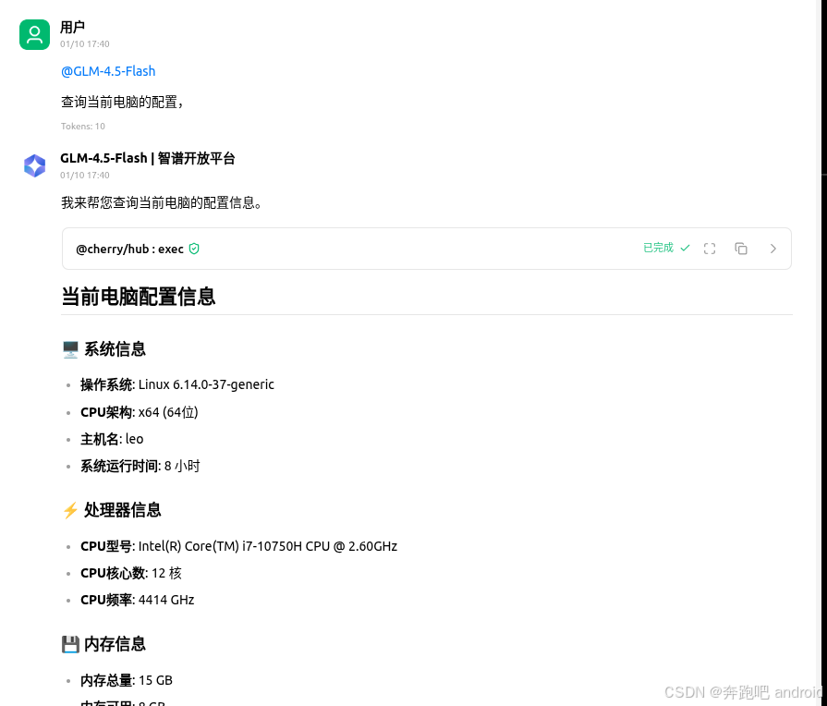Click the timestamp under GLM-4.5-Flash title

[x=85, y=176]
